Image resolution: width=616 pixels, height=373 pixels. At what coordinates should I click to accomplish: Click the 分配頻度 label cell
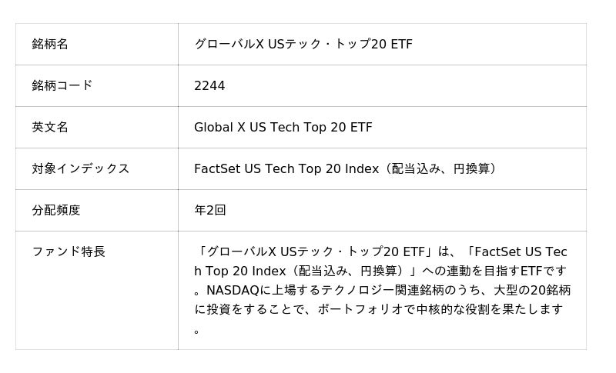pos(56,210)
